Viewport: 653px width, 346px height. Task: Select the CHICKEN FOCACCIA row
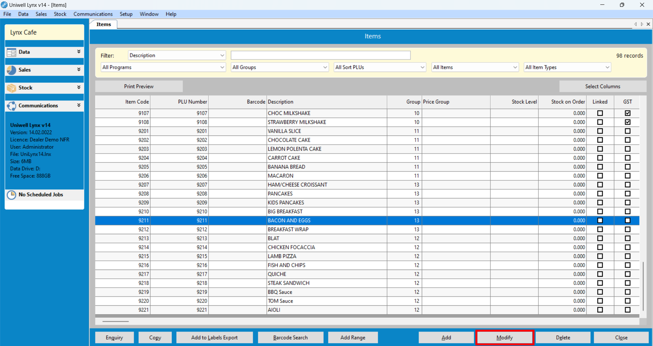click(x=367, y=247)
